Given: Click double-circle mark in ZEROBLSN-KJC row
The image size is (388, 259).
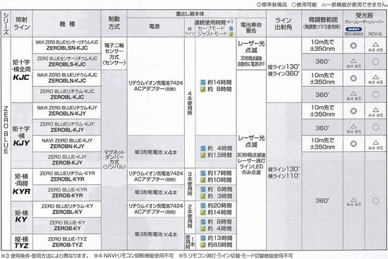Looking at the screenshot, I should pyautogui.click(x=353, y=46).
